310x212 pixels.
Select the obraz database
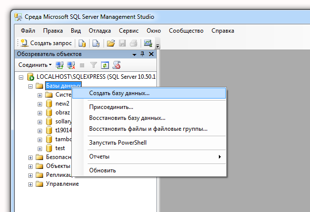pyautogui.click(x=63, y=112)
